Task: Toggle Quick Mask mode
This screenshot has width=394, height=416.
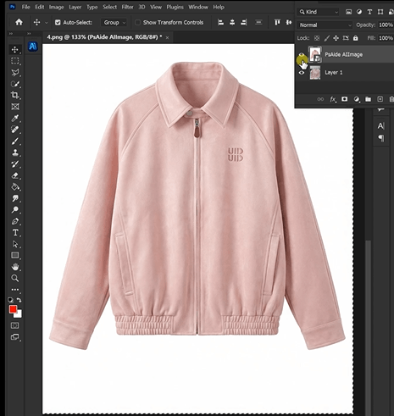Action: 14,325
